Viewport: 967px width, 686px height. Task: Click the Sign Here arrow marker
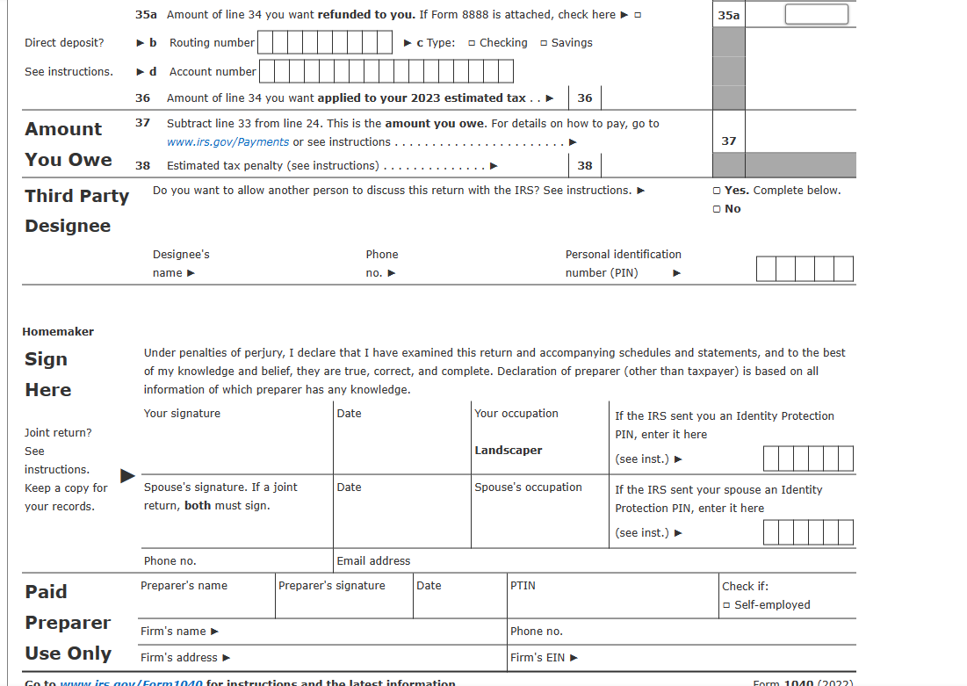point(127,476)
